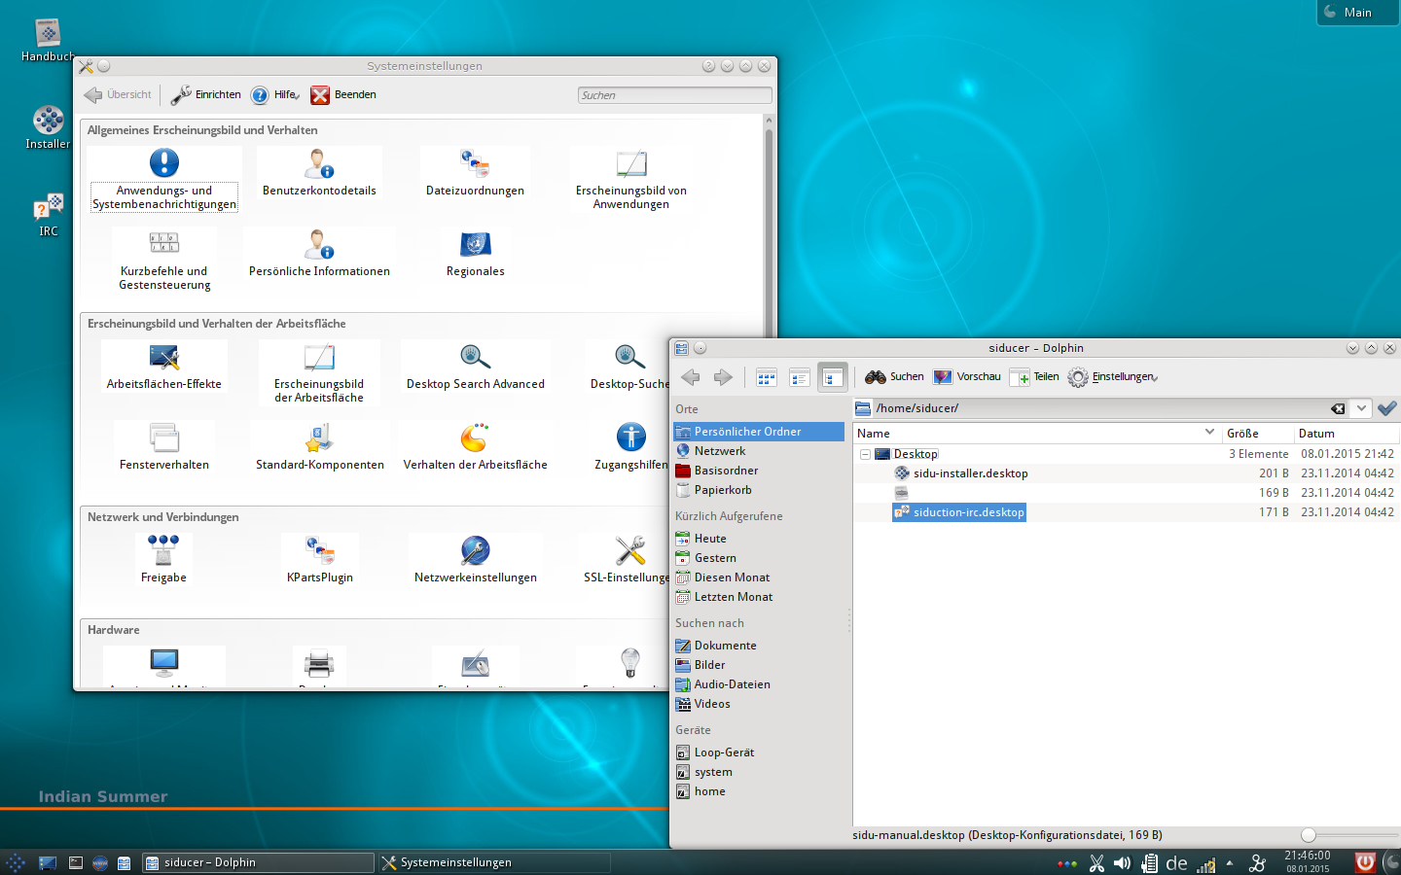This screenshot has width=1401, height=875.
Task: Select Netzwerk in the places panel
Action: click(x=719, y=451)
